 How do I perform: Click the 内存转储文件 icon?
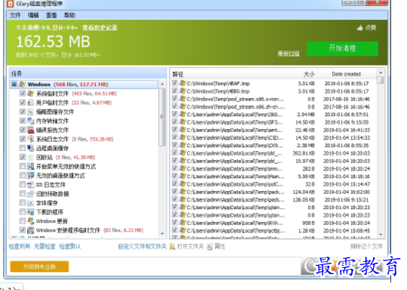coord(31,121)
